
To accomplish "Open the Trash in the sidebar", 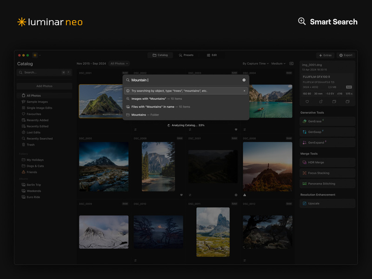I will [31, 144].
